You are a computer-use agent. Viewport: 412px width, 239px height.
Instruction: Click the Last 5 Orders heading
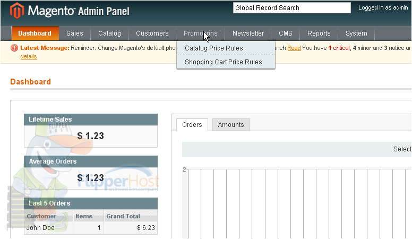49,203
